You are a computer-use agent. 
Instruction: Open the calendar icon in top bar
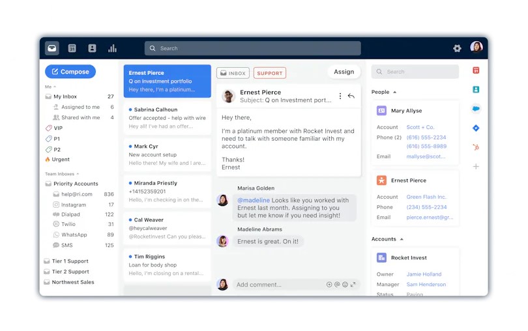[x=72, y=48]
